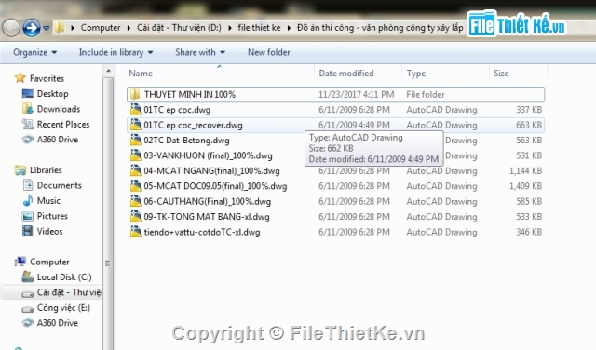596x350 pixels.
Task: Open Desktop in Favorites
Action: [52, 94]
